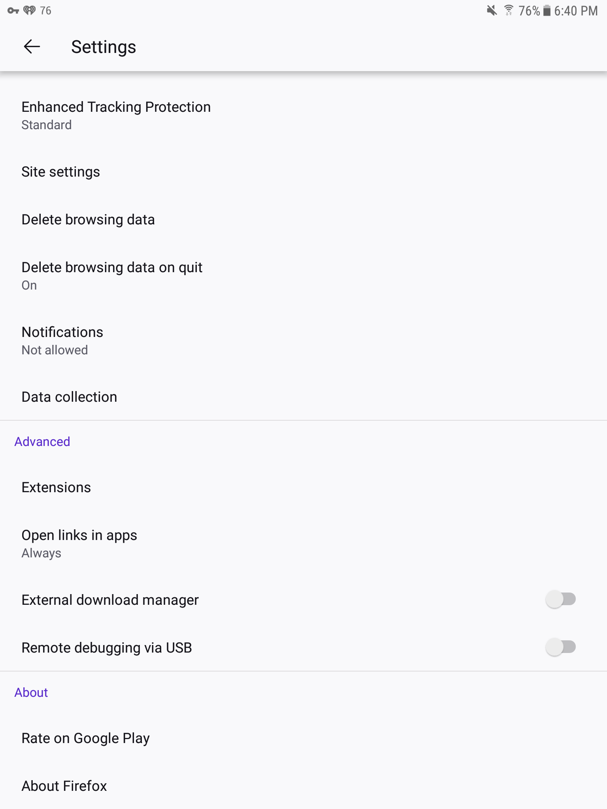Tap the Settings page title
The width and height of the screenshot is (607, 809).
104,47
